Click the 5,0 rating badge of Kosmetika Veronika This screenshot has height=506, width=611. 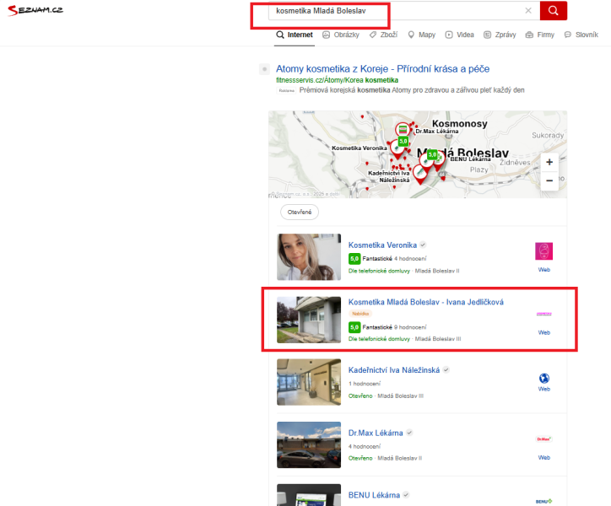click(x=354, y=258)
